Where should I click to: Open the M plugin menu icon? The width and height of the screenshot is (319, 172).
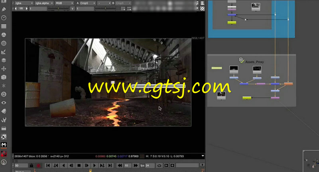pyautogui.click(x=4, y=145)
